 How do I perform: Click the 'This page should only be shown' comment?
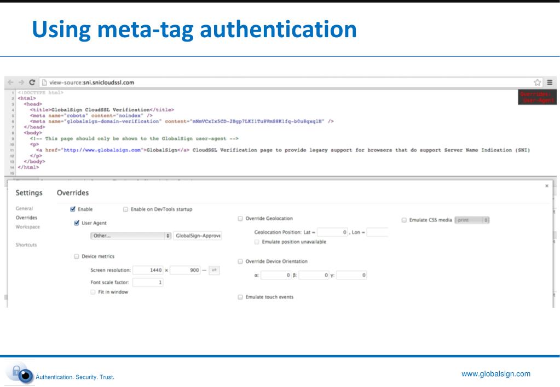coord(134,138)
